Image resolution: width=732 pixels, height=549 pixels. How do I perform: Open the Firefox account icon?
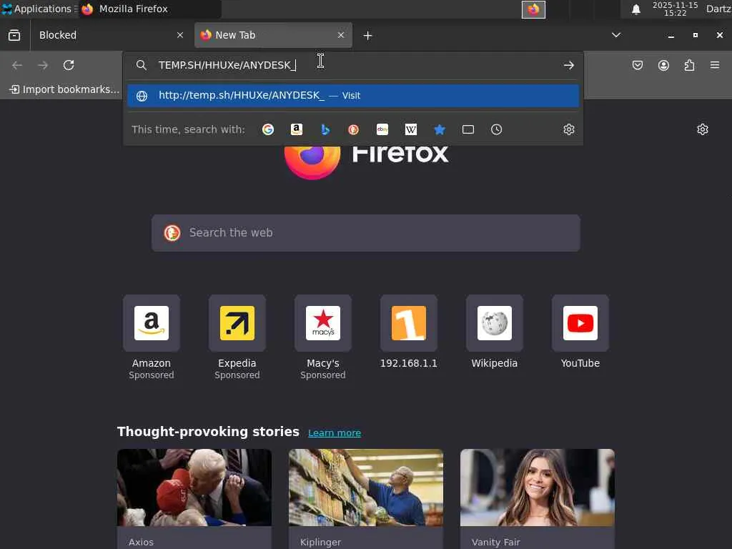(x=663, y=65)
